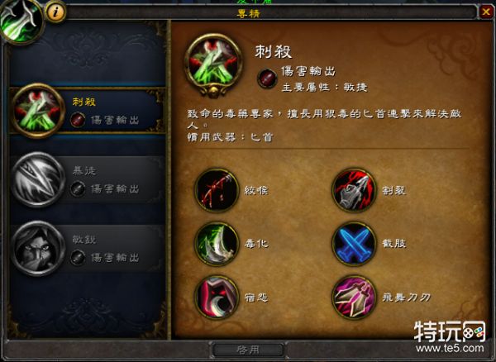Click the 宿怨 (Vendetta) ability icon

click(217, 297)
